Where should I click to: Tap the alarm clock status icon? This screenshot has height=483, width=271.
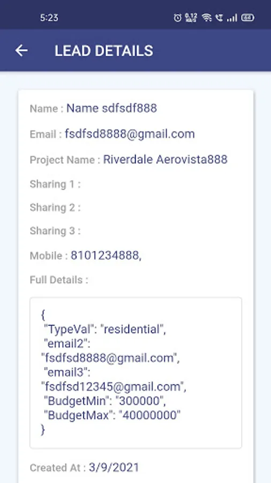point(178,18)
